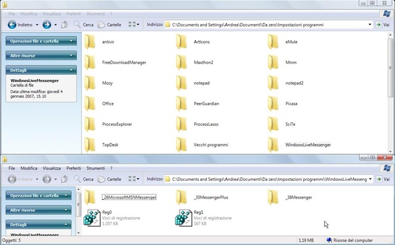Select the PeerGuardian folder icon

click(x=181, y=104)
